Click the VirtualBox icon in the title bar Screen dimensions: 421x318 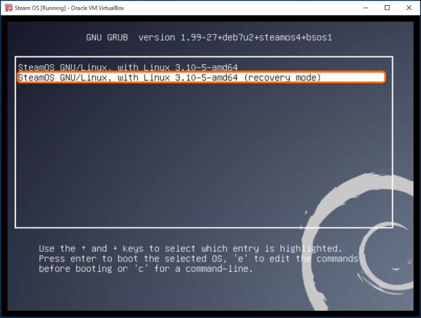tap(8, 8)
